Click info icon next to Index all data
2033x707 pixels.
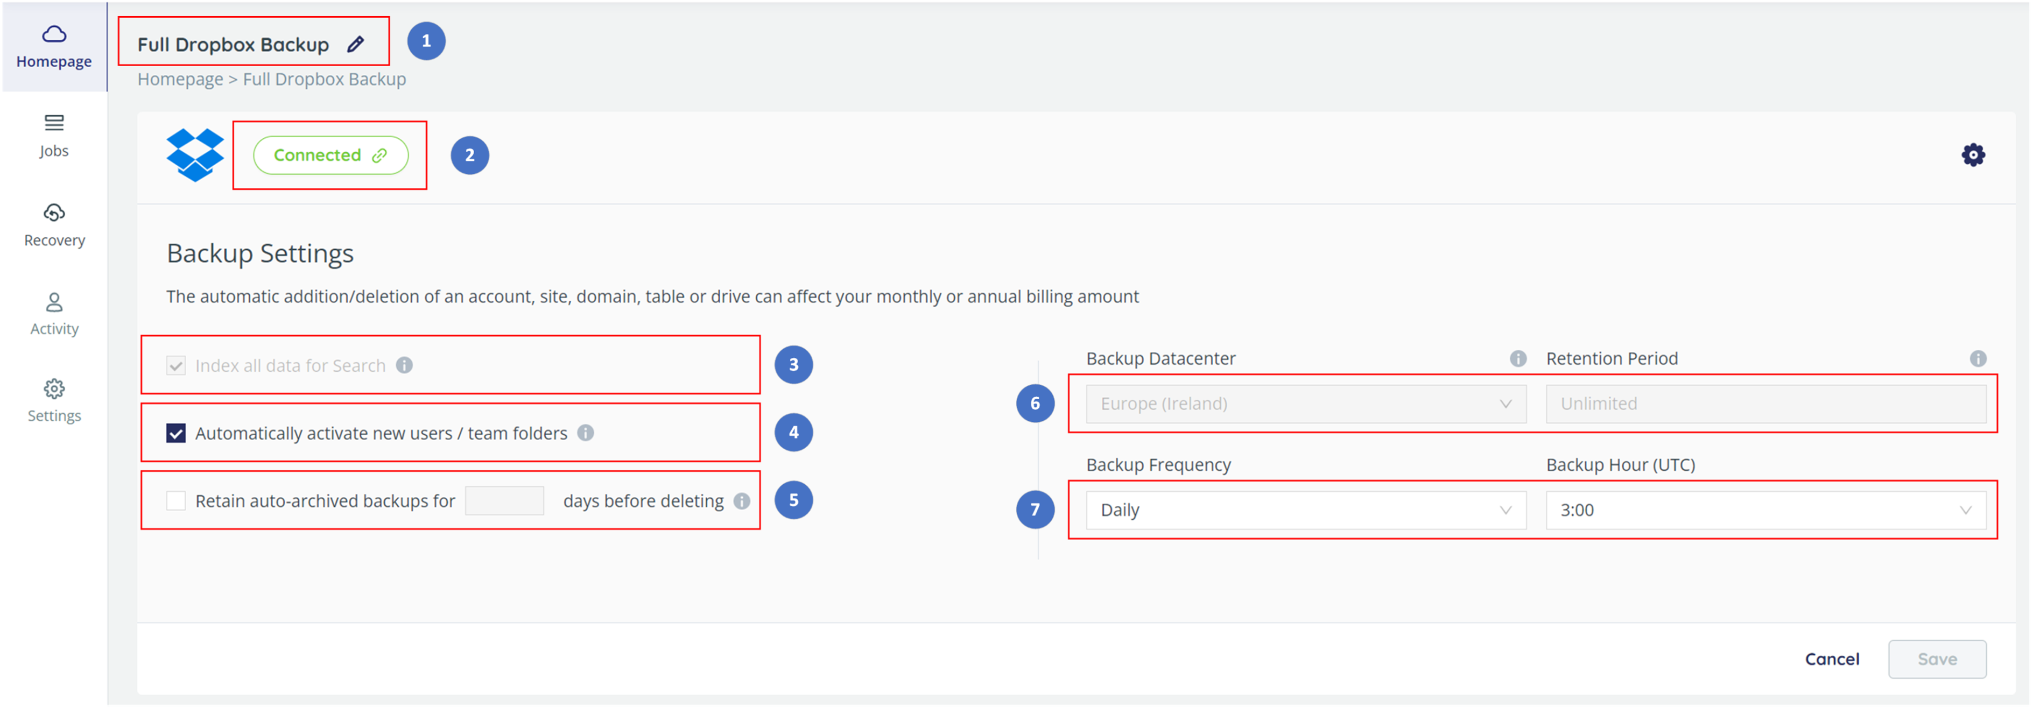(x=404, y=365)
